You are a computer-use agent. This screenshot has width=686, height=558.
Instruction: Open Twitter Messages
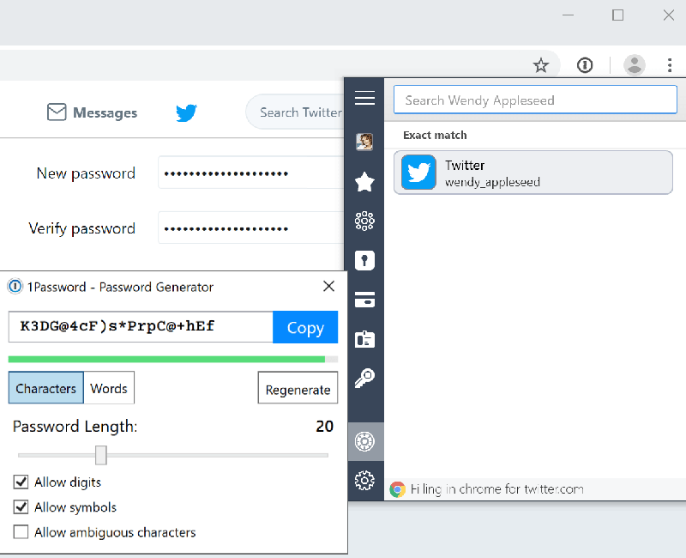coord(93,112)
